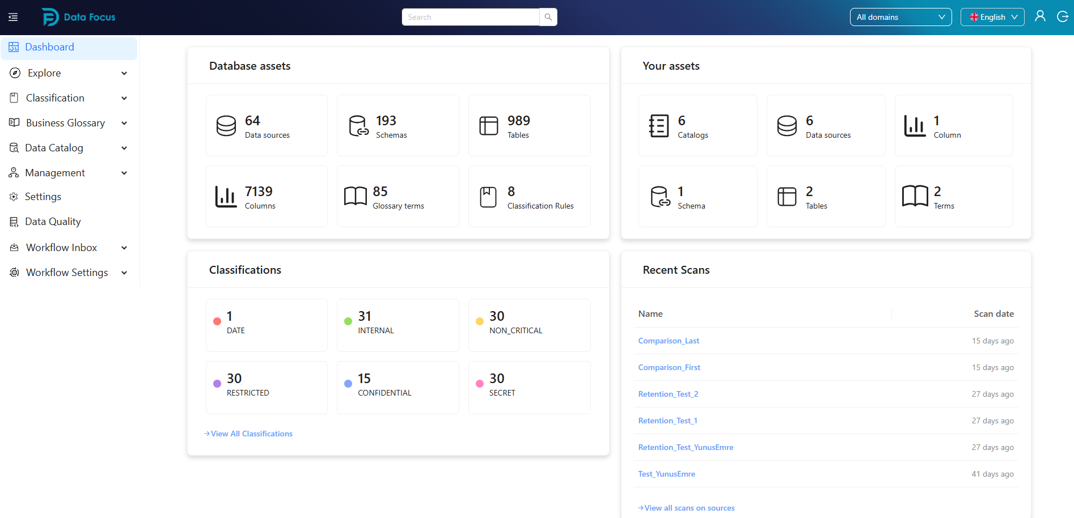Click into the Search input field
Image resolution: width=1074 pixels, height=518 pixels.
click(470, 17)
